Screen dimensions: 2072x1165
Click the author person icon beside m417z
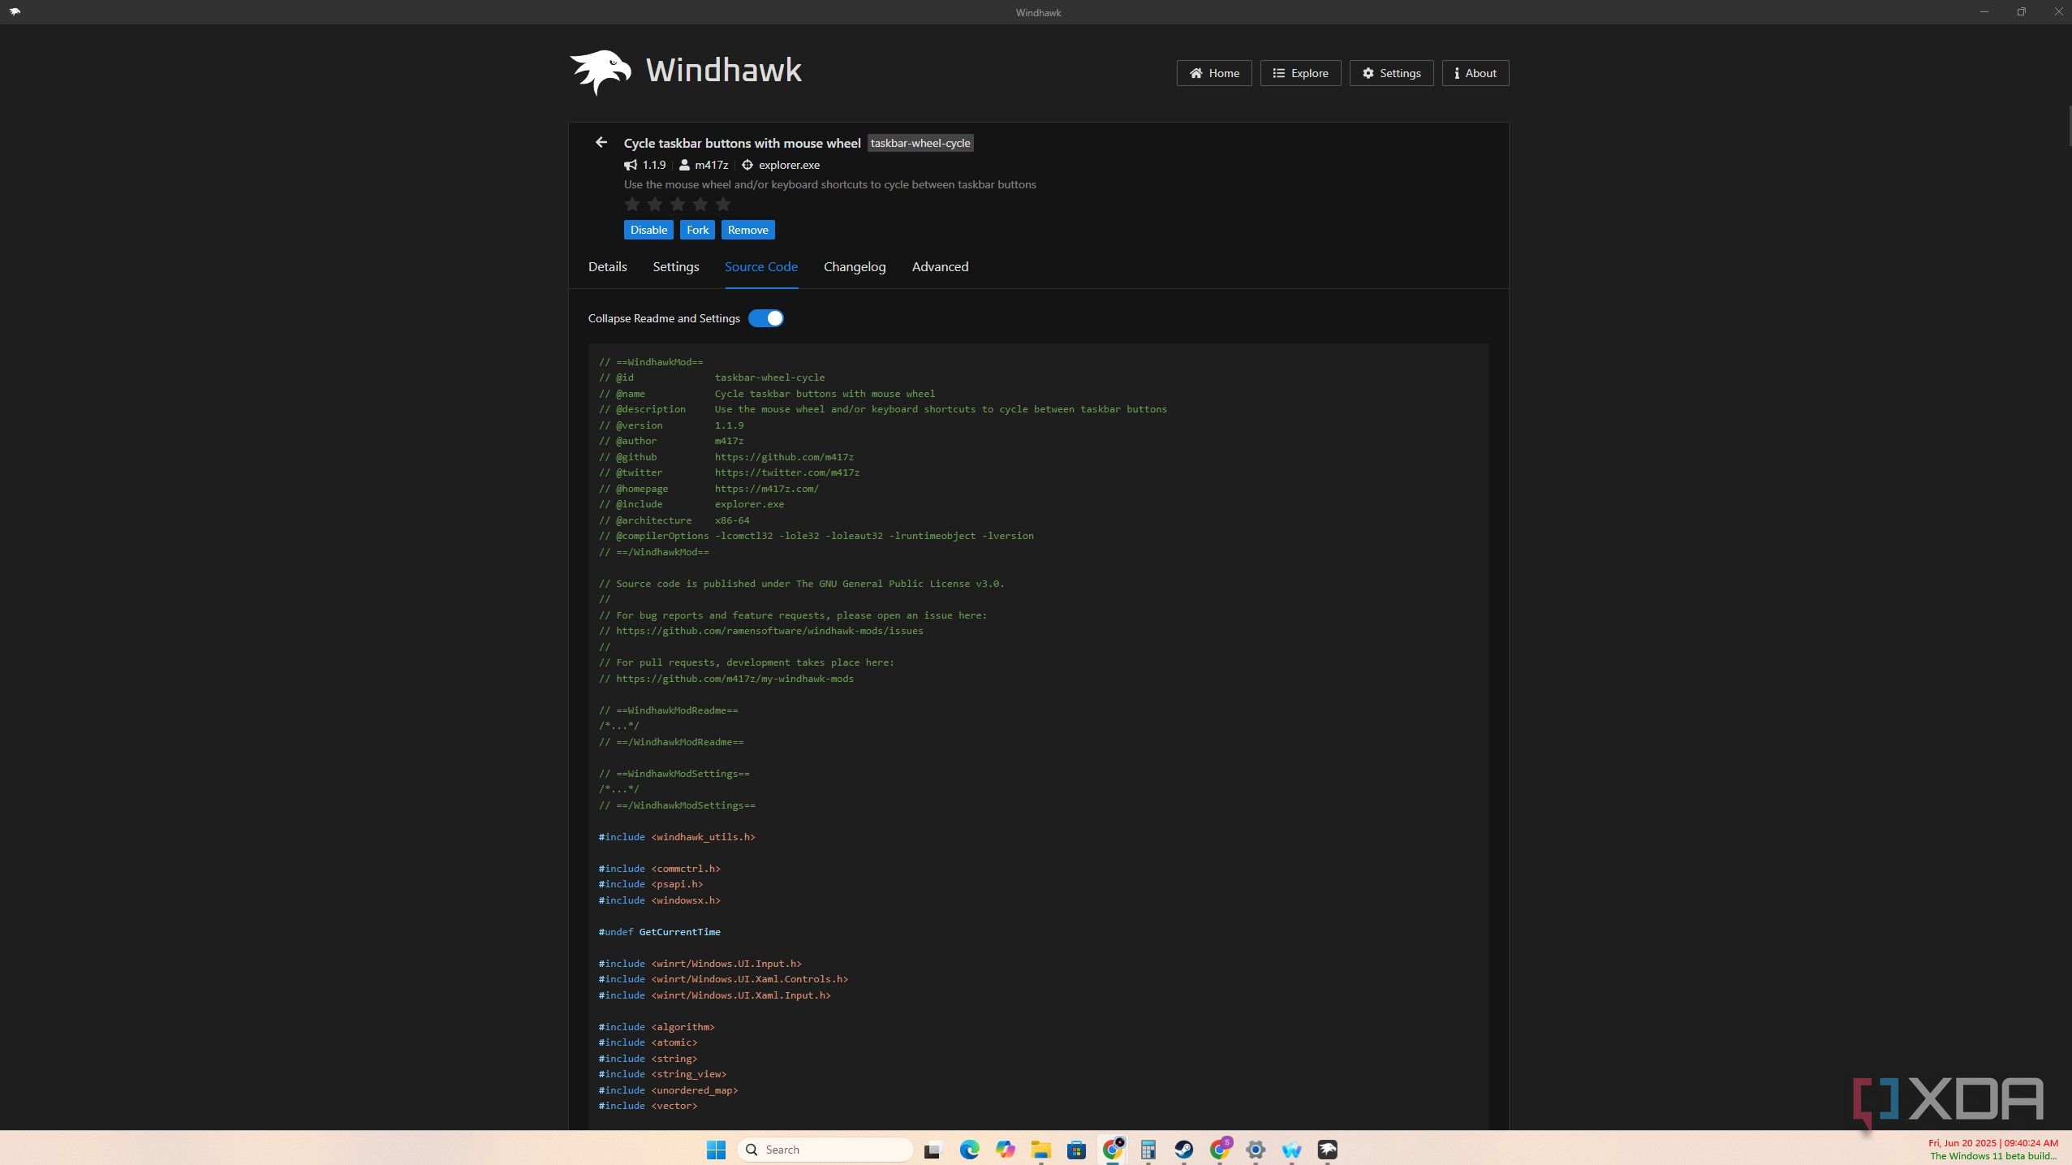(x=684, y=165)
